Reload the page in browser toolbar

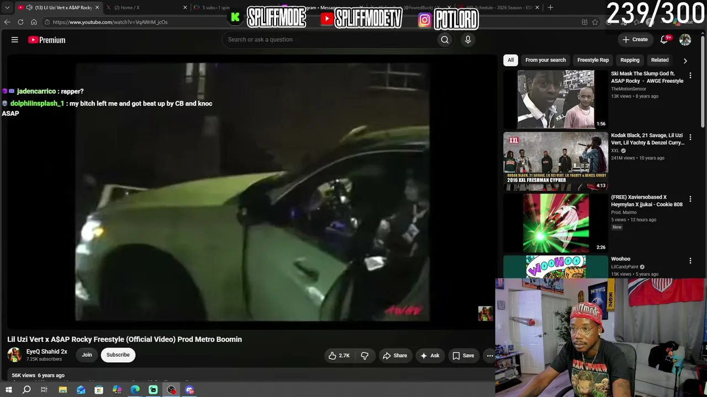pyautogui.click(x=20, y=22)
